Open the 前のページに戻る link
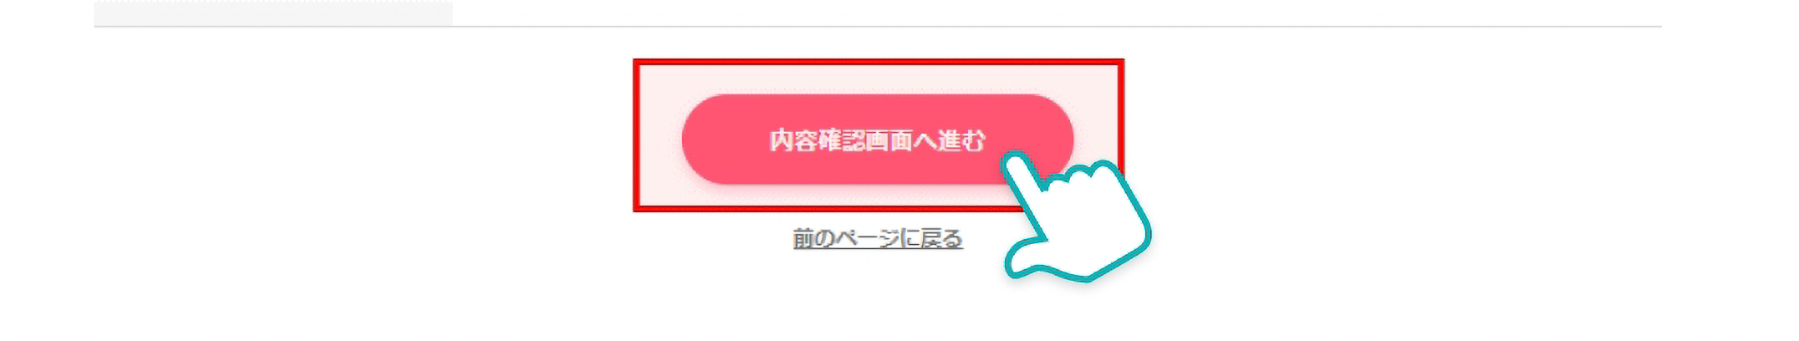Image resolution: width=1799 pixels, height=341 pixels. tap(877, 238)
